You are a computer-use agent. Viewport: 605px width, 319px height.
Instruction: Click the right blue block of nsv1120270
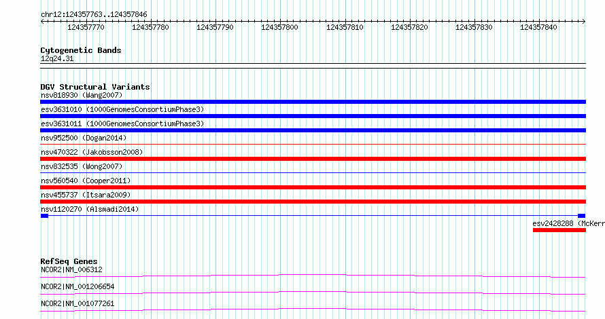pyautogui.click(x=581, y=216)
